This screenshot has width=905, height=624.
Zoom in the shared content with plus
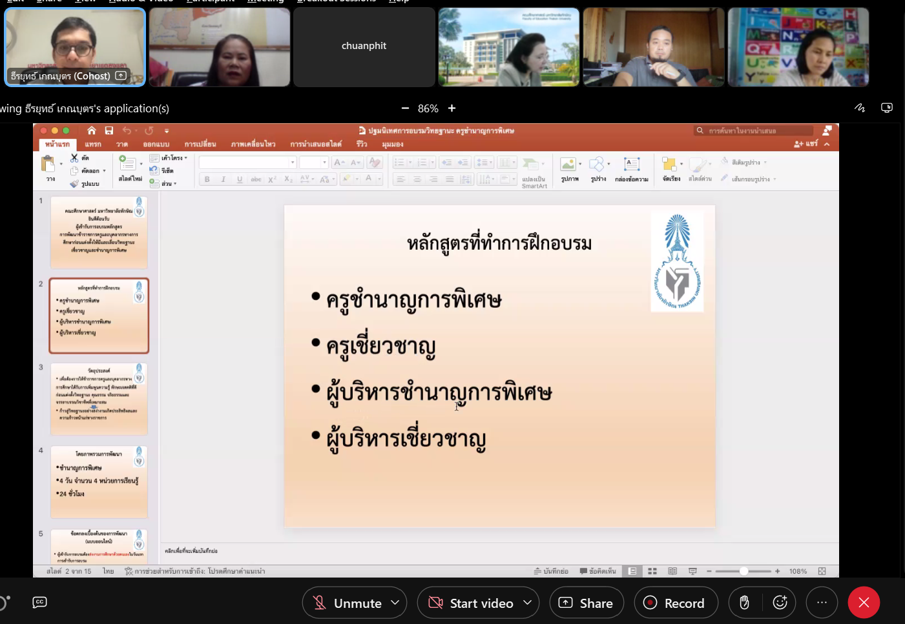tap(452, 108)
